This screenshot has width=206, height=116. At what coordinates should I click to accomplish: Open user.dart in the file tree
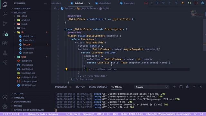(28, 53)
